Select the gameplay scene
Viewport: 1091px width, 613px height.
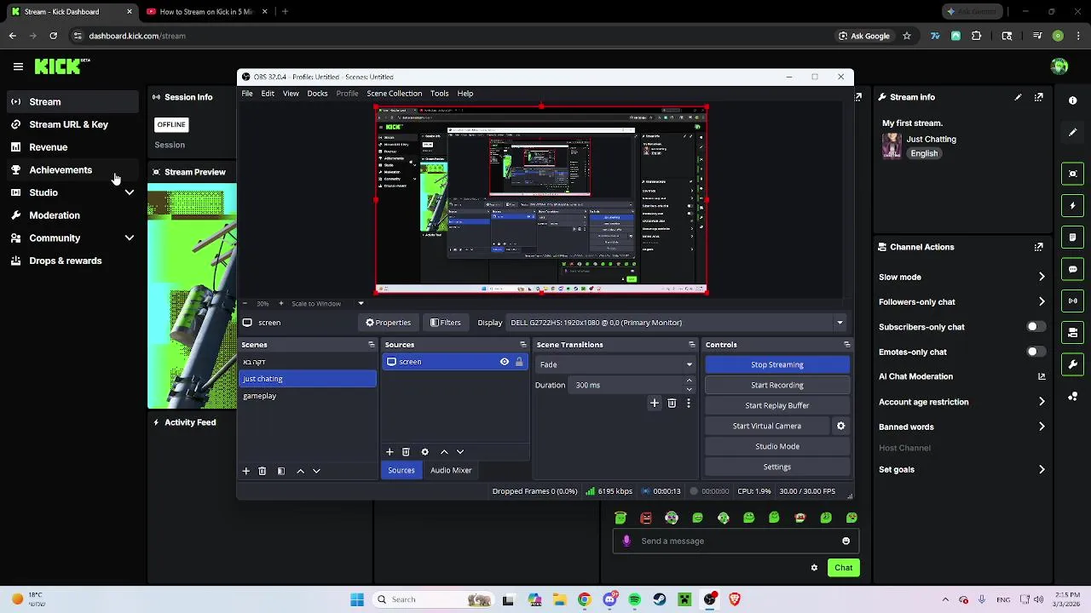pyautogui.click(x=307, y=396)
